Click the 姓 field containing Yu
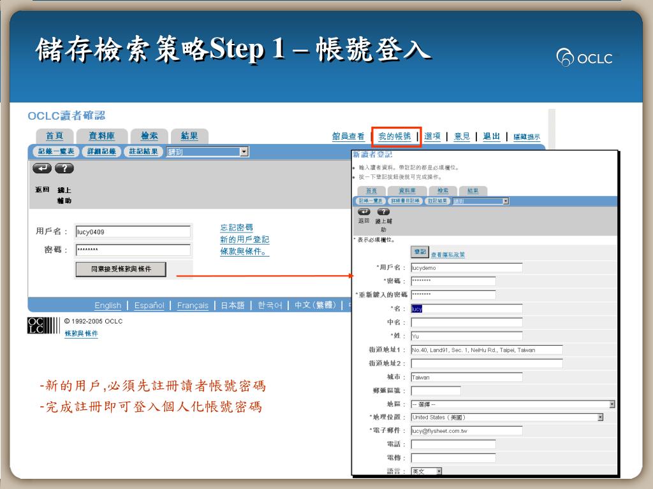Viewport: 653px width, 489px height. pyautogui.click(x=466, y=336)
